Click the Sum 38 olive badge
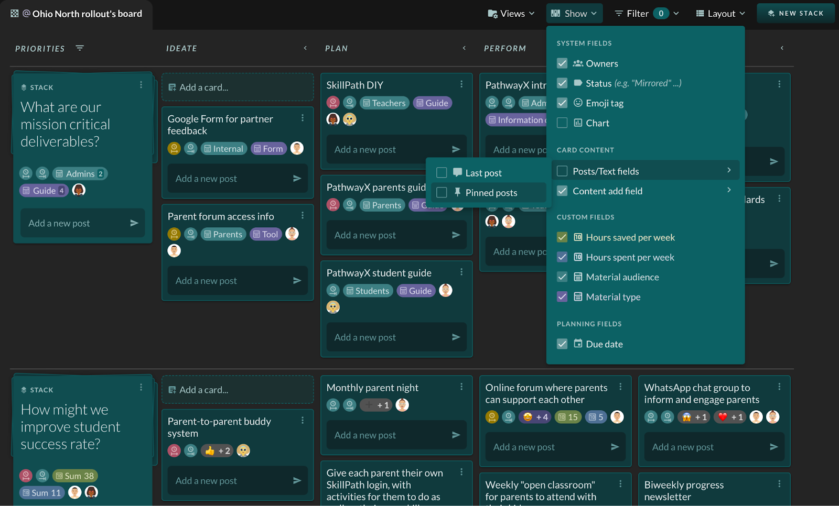The width and height of the screenshot is (839, 506). click(75, 476)
